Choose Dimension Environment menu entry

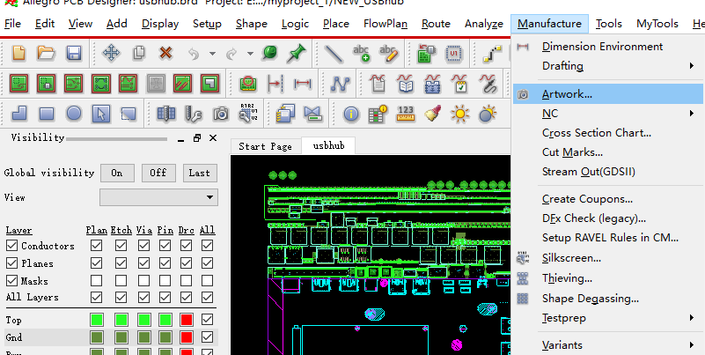coord(607,47)
